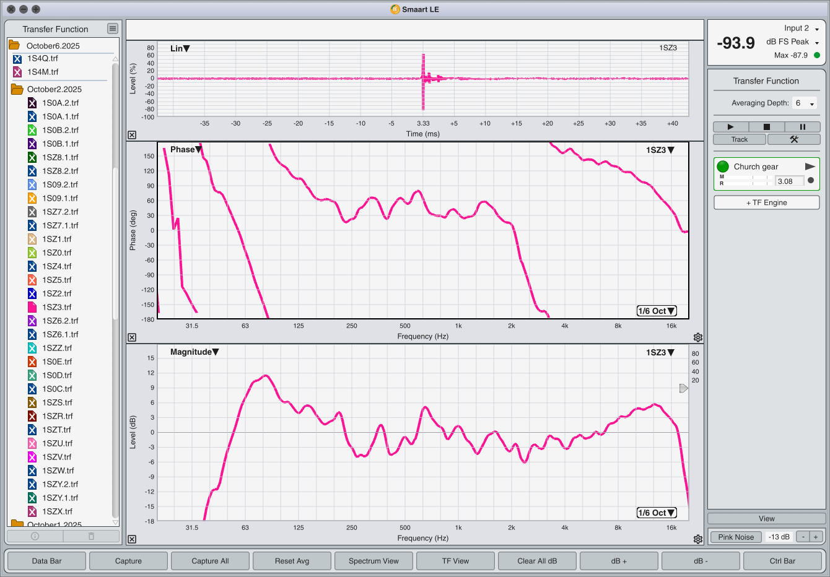
Task: Click the trash icon below file list
Action: [x=91, y=536]
